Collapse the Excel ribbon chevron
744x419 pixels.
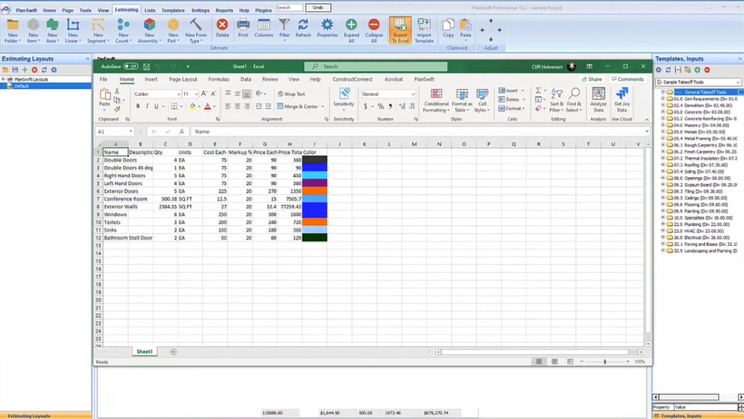coord(647,119)
